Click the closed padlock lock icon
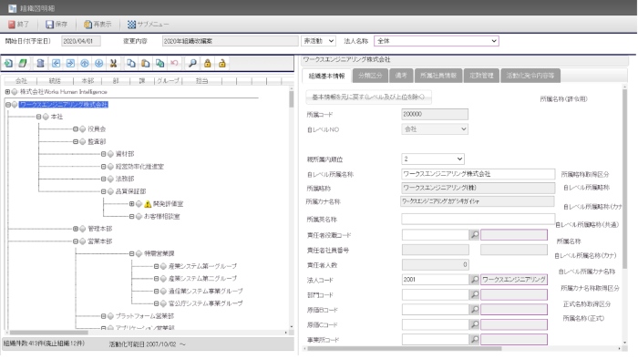 point(208,64)
